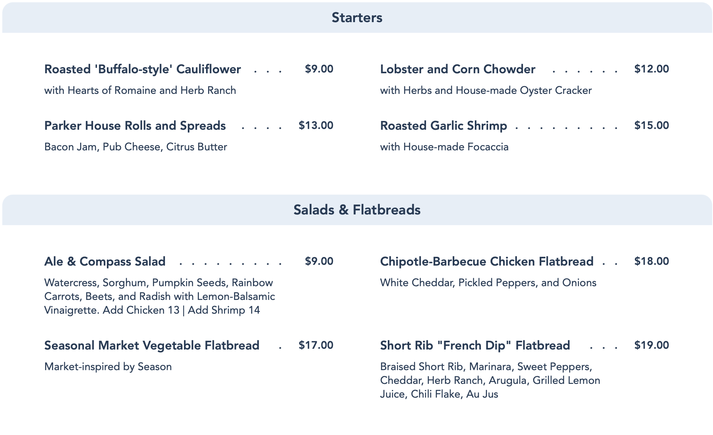
Task: Select Chipotle-Barbecue Chicken Flatbread title
Action: 486,261
